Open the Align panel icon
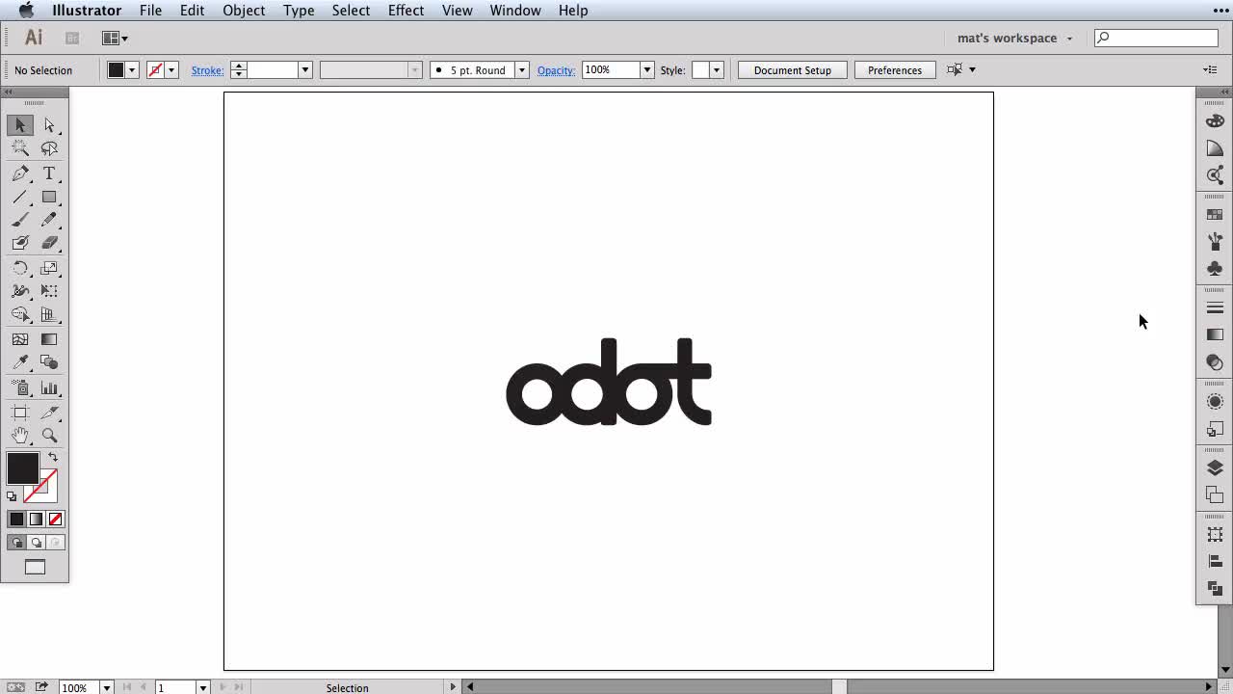This screenshot has width=1233, height=694. (x=1215, y=561)
